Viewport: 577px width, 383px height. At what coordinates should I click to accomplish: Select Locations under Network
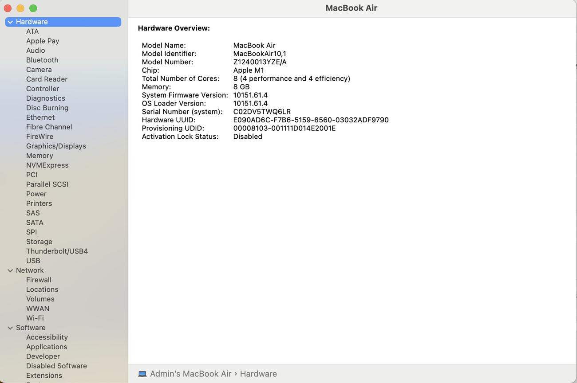click(x=42, y=289)
